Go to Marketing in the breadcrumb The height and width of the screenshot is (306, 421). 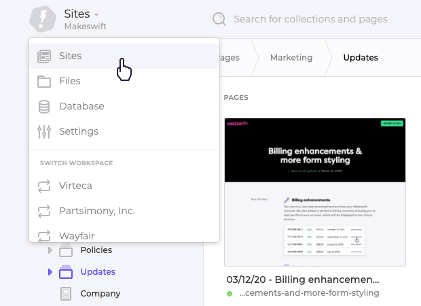pos(291,58)
